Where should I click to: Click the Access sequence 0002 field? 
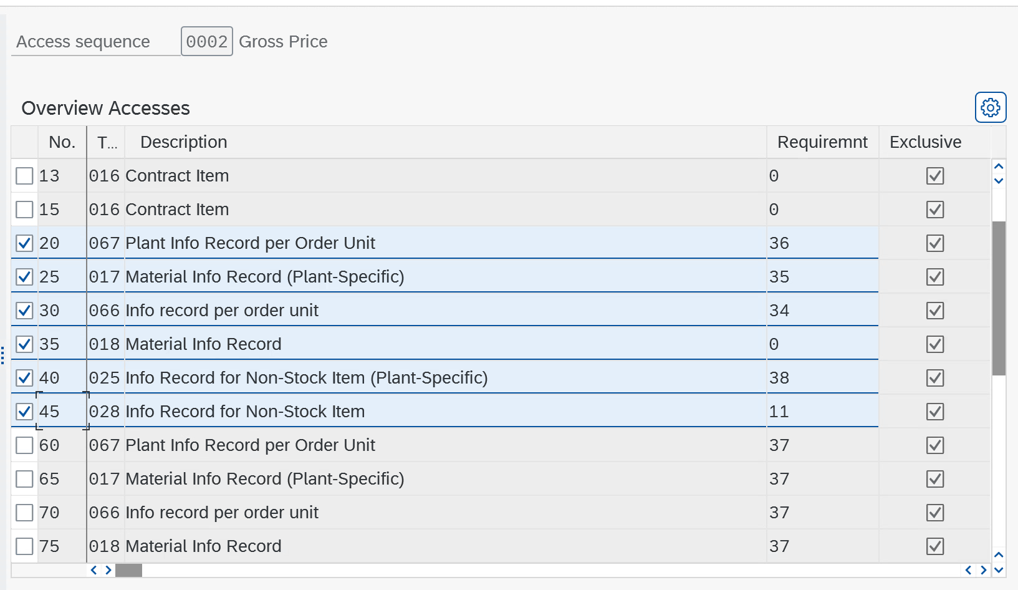click(207, 42)
